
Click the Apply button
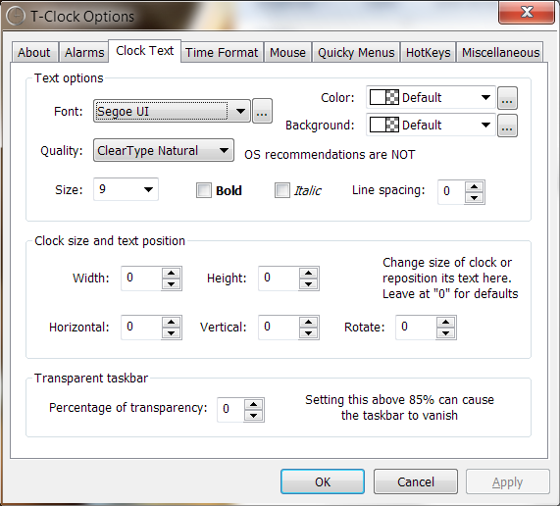pos(507,481)
